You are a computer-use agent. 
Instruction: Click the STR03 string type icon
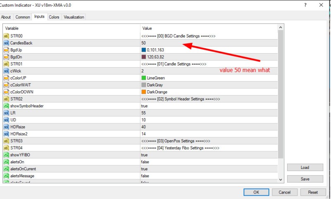point(6,141)
